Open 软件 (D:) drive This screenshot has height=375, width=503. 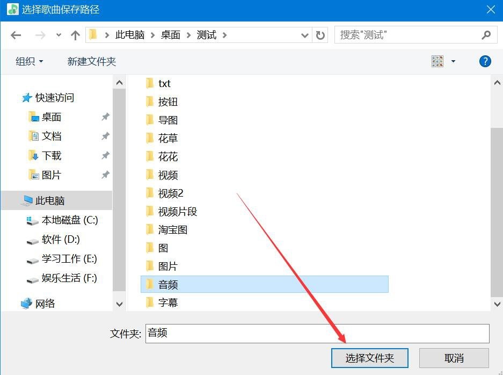coord(61,240)
